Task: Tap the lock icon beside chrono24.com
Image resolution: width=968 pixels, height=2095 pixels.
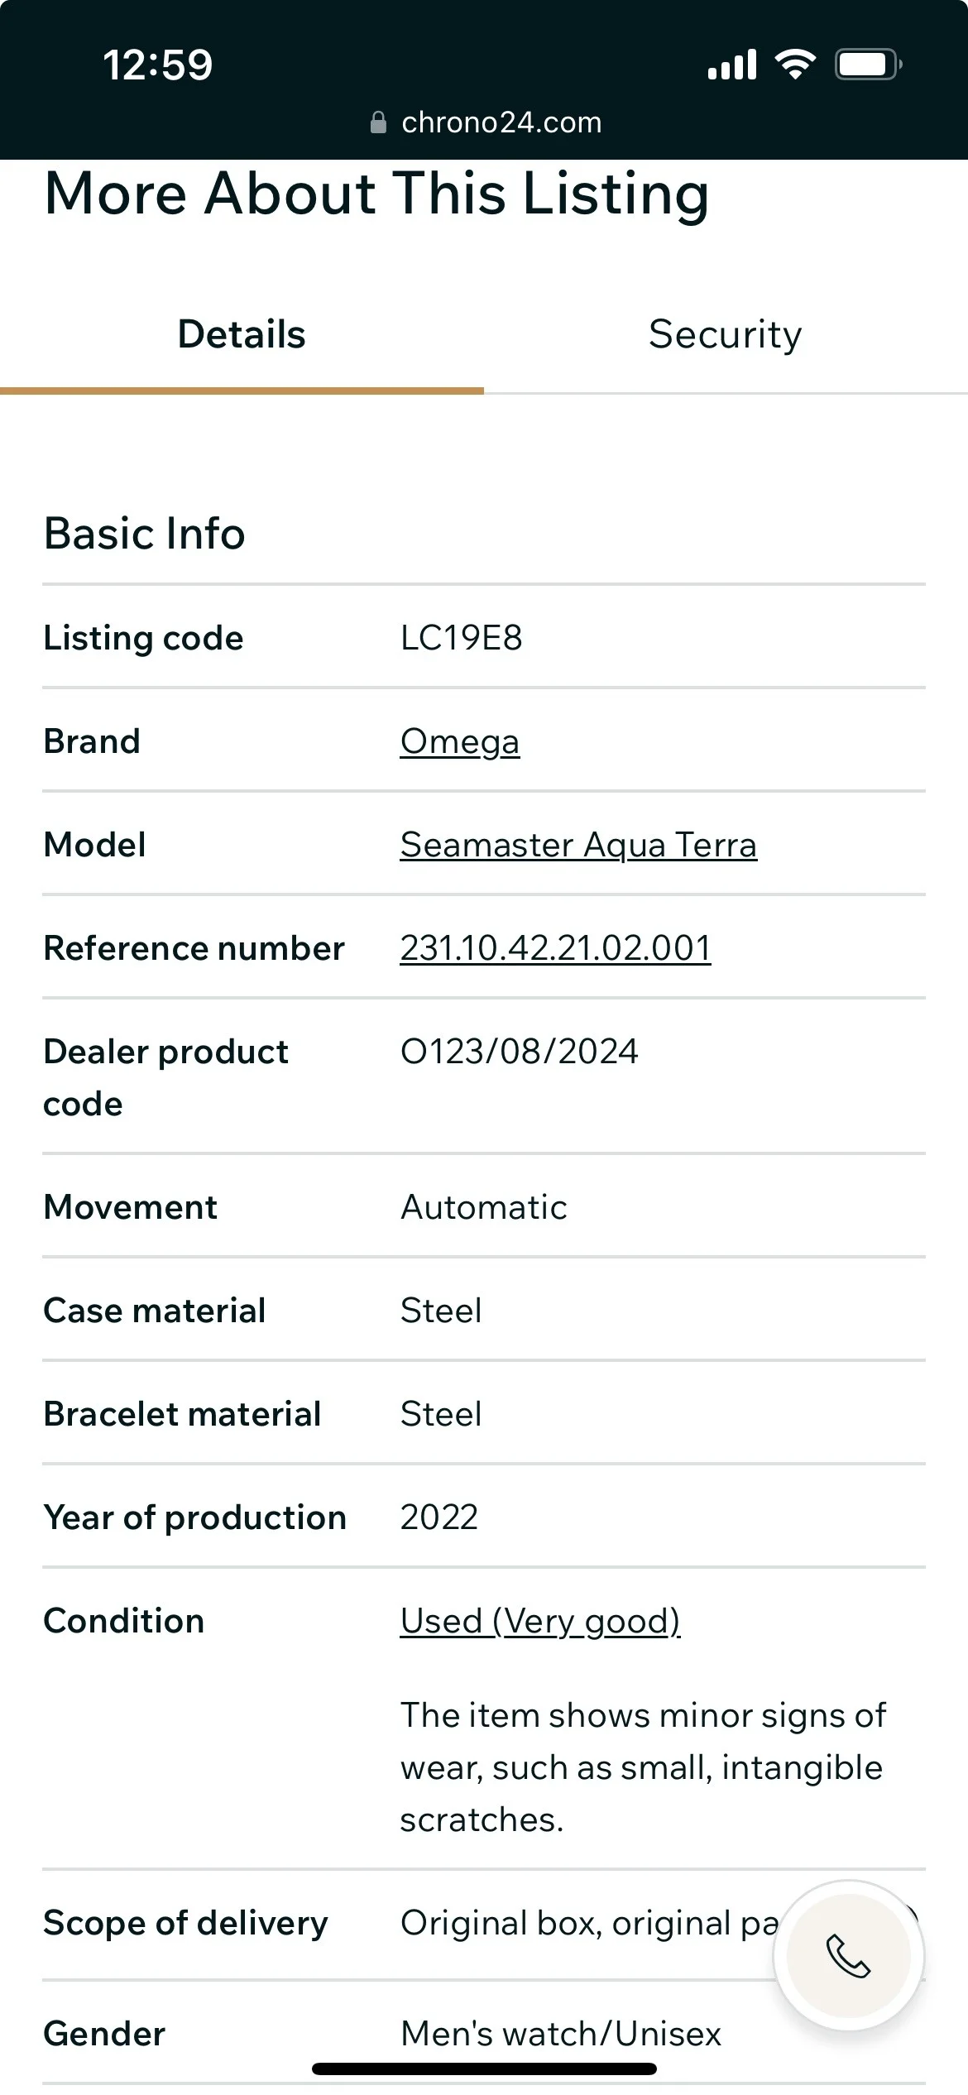Action: click(x=378, y=123)
